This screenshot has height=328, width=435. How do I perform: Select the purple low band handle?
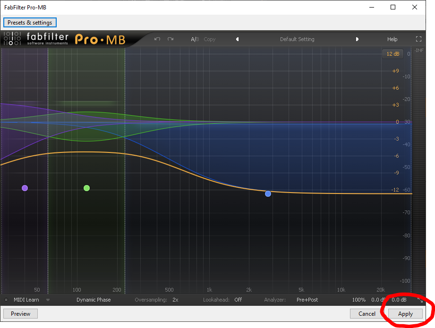click(x=25, y=188)
